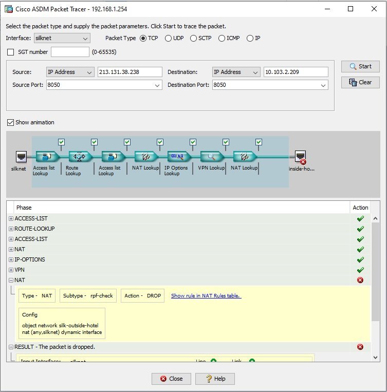Image resolution: width=387 pixels, height=392 pixels.
Task: Click the Config object network silk-outside-hotel text
Action: (60, 326)
